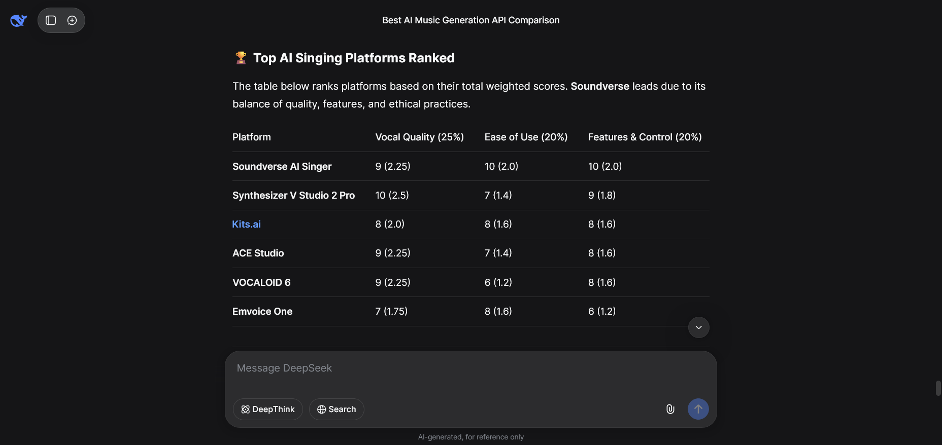Focus the Message DeepSeek input box
Image resolution: width=942 pixels, height=445 pixels.
pyautogui.click(x=471, y=368)
